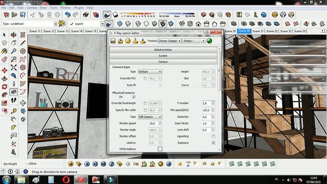This screenshot has width=327, height=184.
Task: Click the Shutter speed value field
Action: (154, 124)
